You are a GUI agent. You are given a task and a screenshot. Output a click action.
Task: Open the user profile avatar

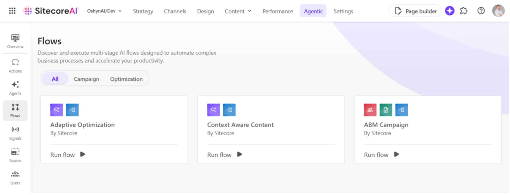(498, 11)
